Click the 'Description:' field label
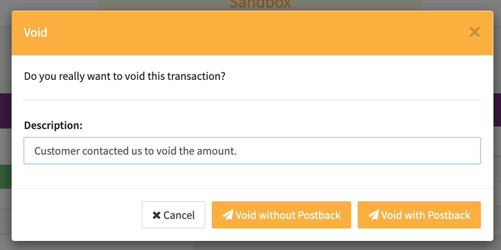 coord(53,126)
